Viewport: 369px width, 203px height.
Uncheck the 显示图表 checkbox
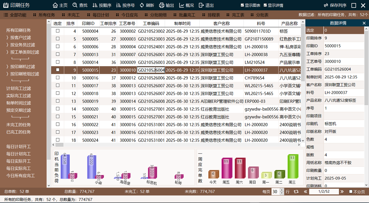click(242, 5)
